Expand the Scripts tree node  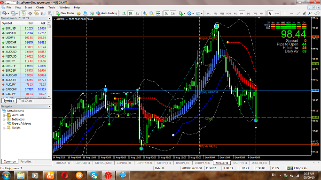click(4, 128)
